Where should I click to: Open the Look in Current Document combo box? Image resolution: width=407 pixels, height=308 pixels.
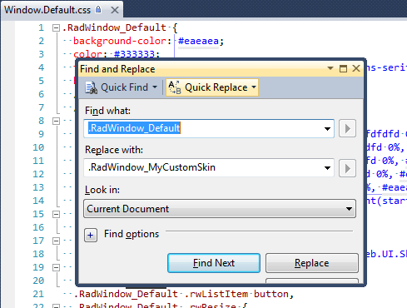pyautogui.click(x=220, y=209)
